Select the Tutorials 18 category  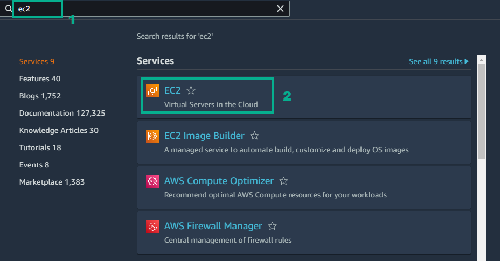[x=40, y=147]
